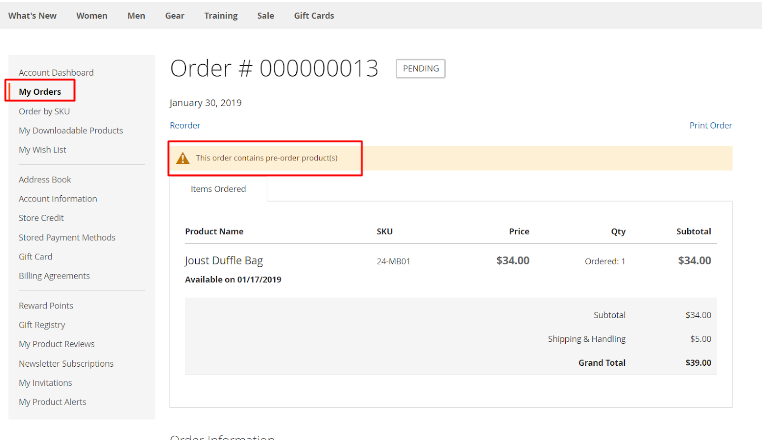Go to Order by SKU
The width and height of the screenshot is (762, 440).
coord(44,111)
